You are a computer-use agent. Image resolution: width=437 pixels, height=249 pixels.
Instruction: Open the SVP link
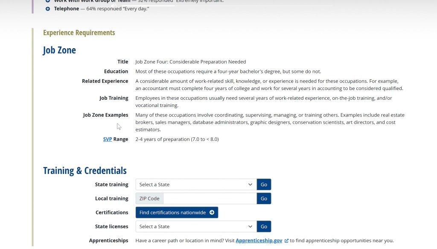pos(108,139)
